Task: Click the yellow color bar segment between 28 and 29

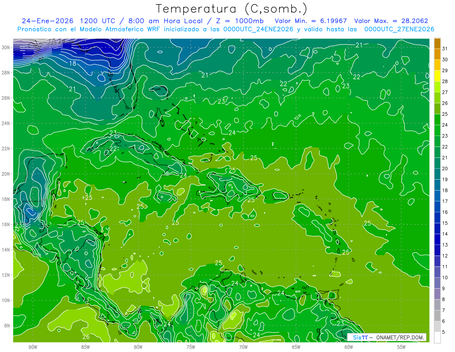Action: (437, 76)
